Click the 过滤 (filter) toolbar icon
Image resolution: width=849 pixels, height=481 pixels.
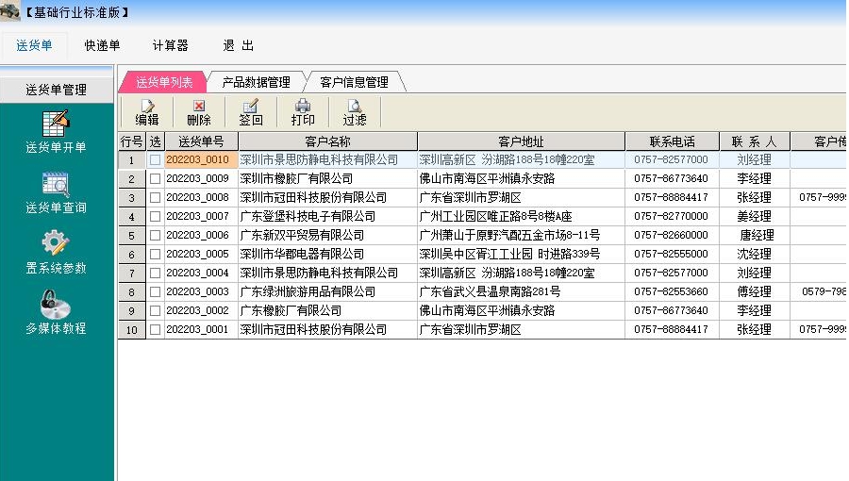point(354,112)
